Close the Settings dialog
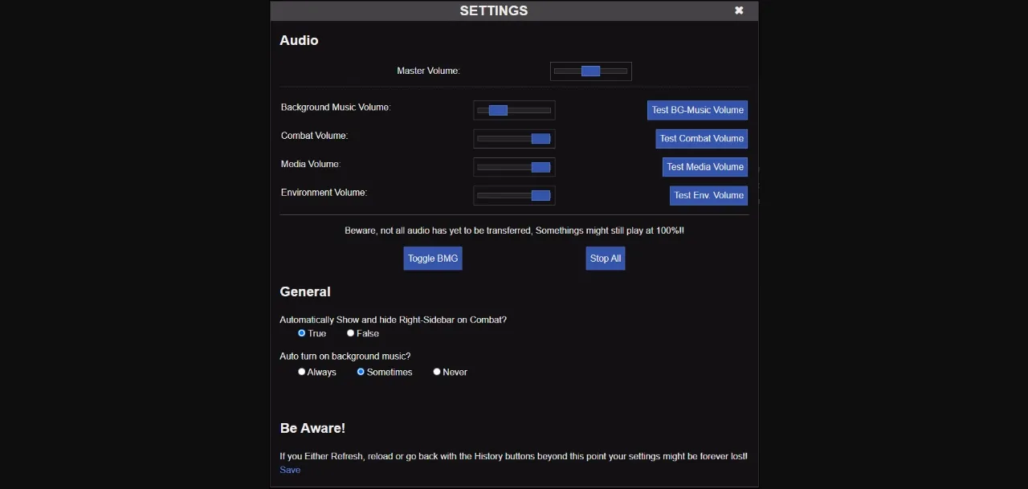Screen dimensions: 1028x489 click(739, 10)
